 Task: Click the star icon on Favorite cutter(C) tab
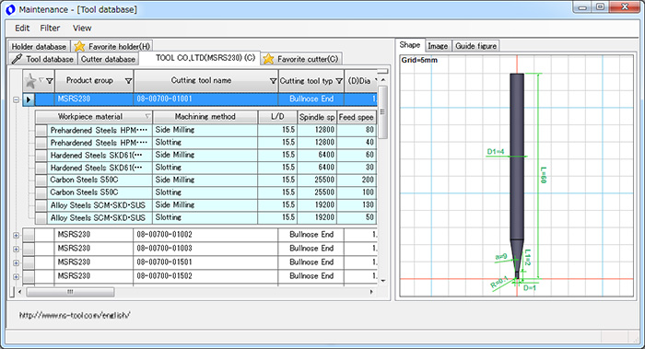268,59
